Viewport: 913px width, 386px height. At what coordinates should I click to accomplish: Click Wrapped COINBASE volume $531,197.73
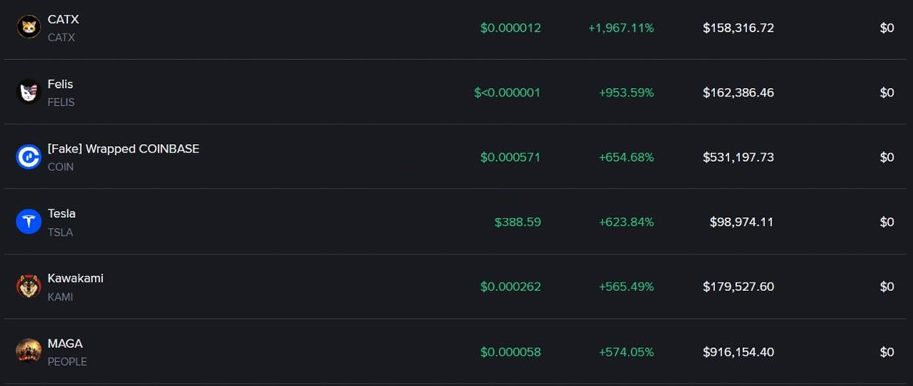(738, 157)
